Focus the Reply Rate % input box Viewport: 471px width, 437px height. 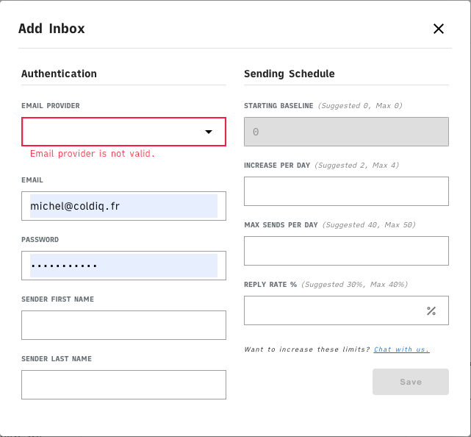334,310
